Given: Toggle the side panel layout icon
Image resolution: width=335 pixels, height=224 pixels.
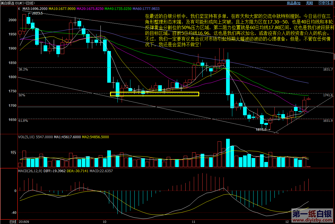Looking at the screenshot, I should [331, 3].
